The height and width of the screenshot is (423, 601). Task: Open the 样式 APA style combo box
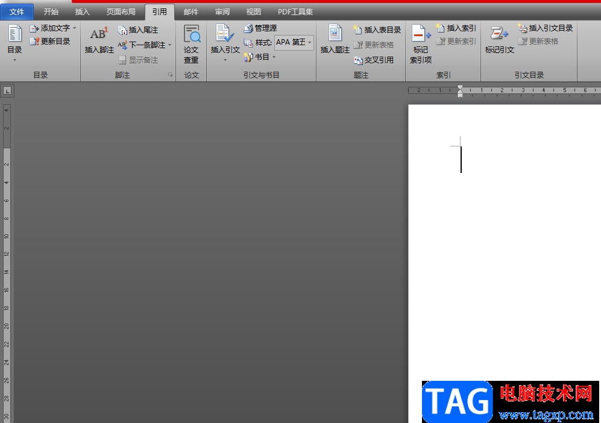pos(294,42)
